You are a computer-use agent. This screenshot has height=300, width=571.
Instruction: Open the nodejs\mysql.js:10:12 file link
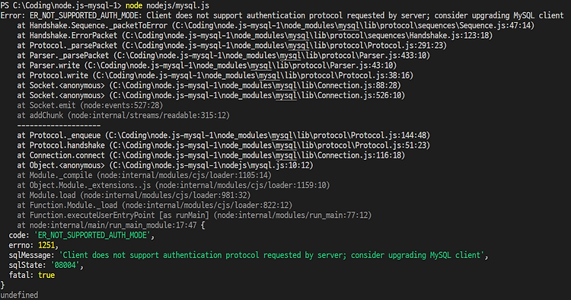click(212, 165)
